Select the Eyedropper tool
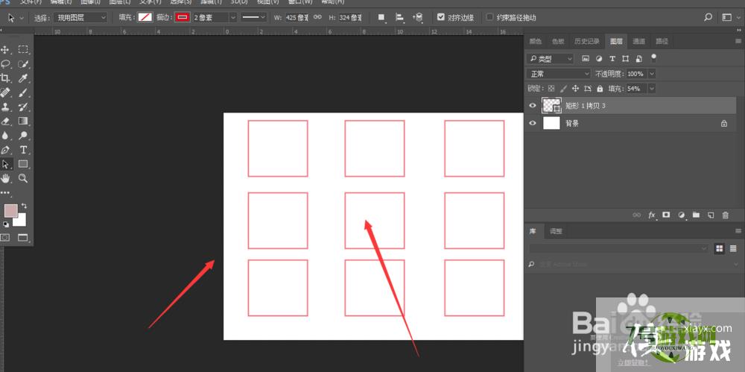745x372 pixels. (x=23, y=78)
